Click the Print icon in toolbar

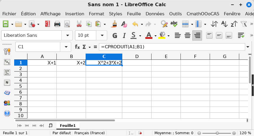57,24
